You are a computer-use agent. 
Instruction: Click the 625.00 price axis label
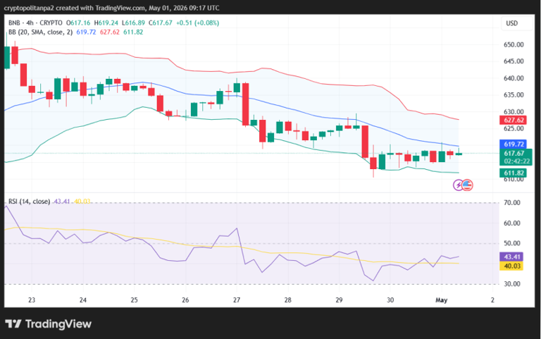[514, 128]
